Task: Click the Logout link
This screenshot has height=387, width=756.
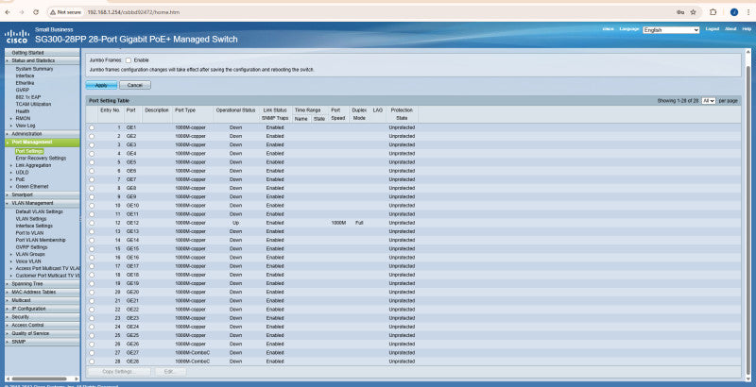Action: (713, 29)
